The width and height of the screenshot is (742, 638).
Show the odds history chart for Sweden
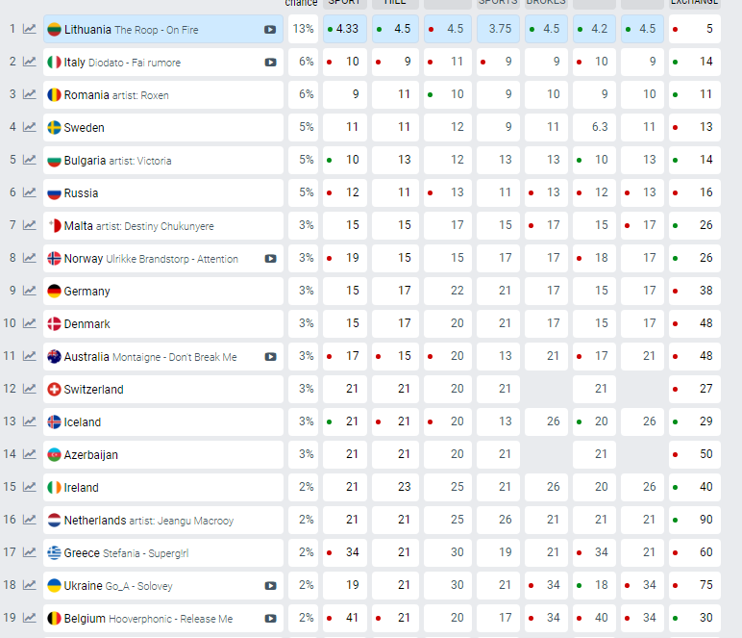pyautogui.click(x=30, y=127)
